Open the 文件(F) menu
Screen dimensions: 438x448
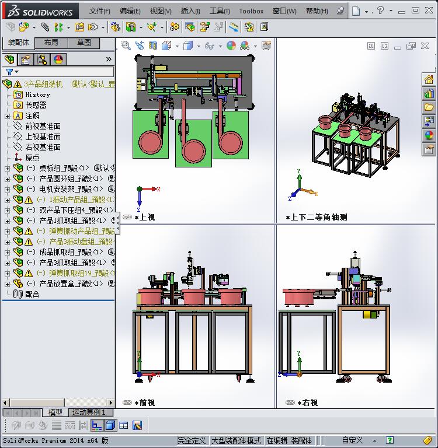(99, 11)
